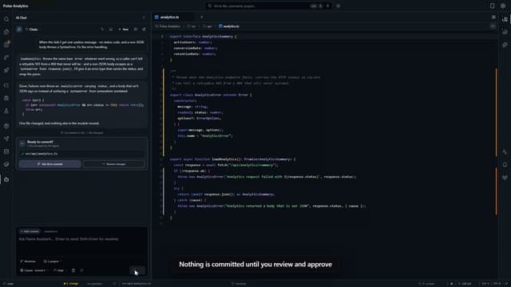This screenshot has height=287, width=511.
Task: Focus the top command search field
Action: [268, 6]
